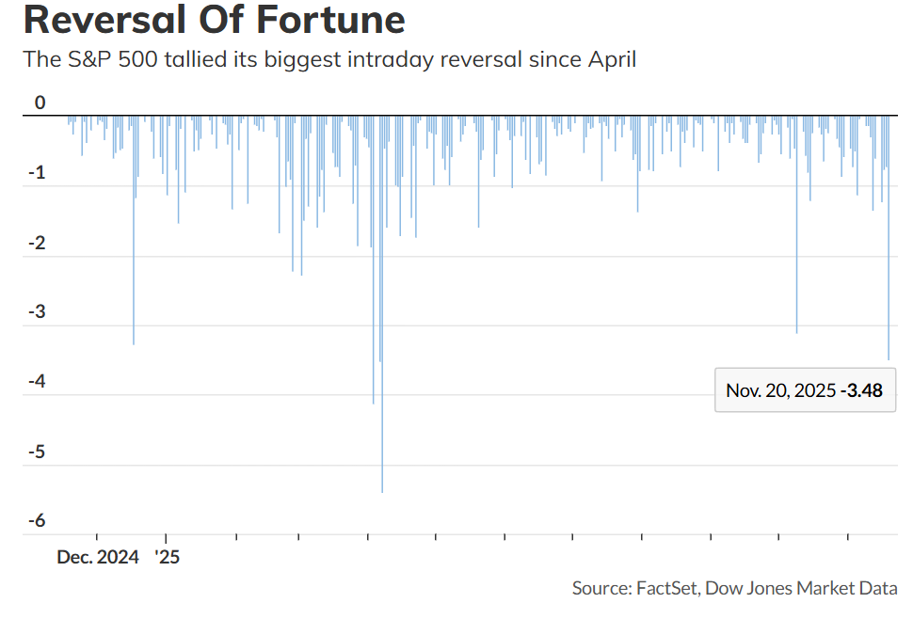Select the "-2" y-axis label
Image resolution: width=913 pixels, height=619 pixels.
37,243
